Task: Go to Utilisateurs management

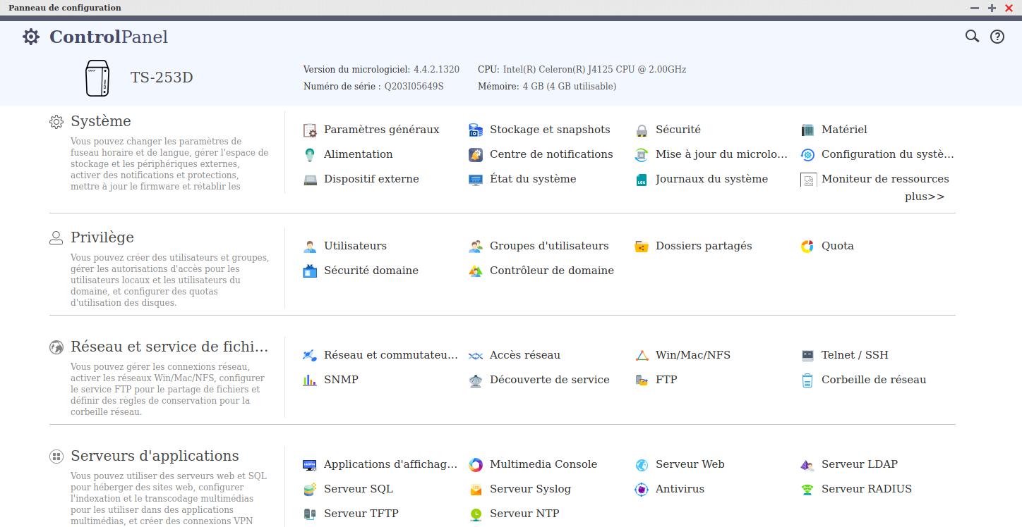Action: [x=355, y=246]
